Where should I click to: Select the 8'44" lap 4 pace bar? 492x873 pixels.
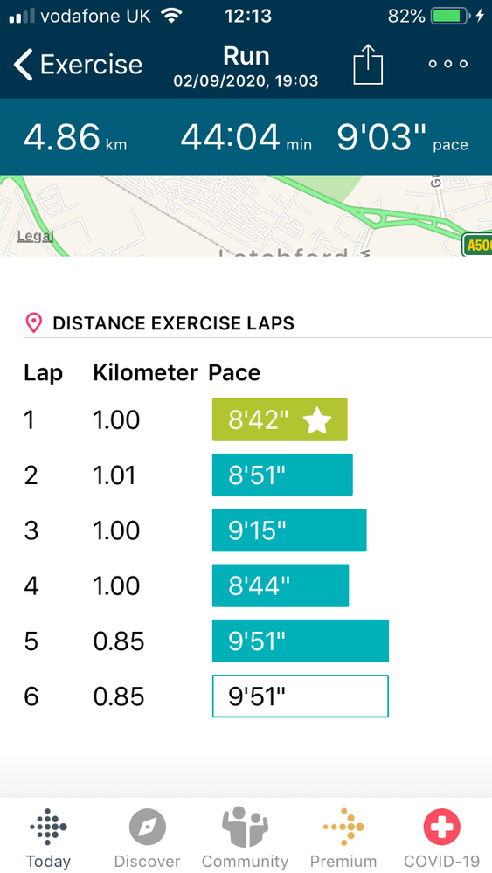281,585
